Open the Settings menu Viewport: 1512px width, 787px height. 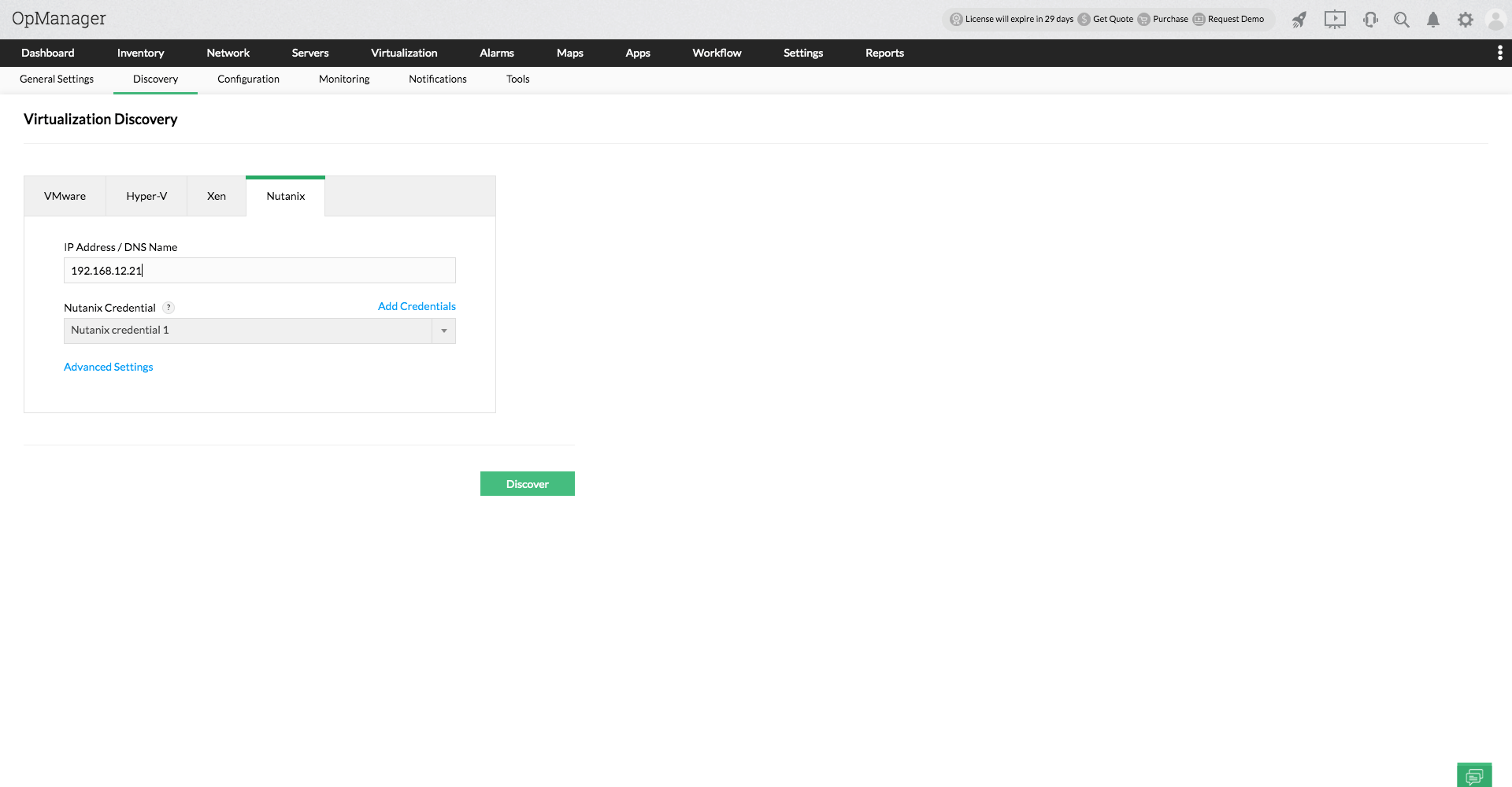tap(803, 53)
